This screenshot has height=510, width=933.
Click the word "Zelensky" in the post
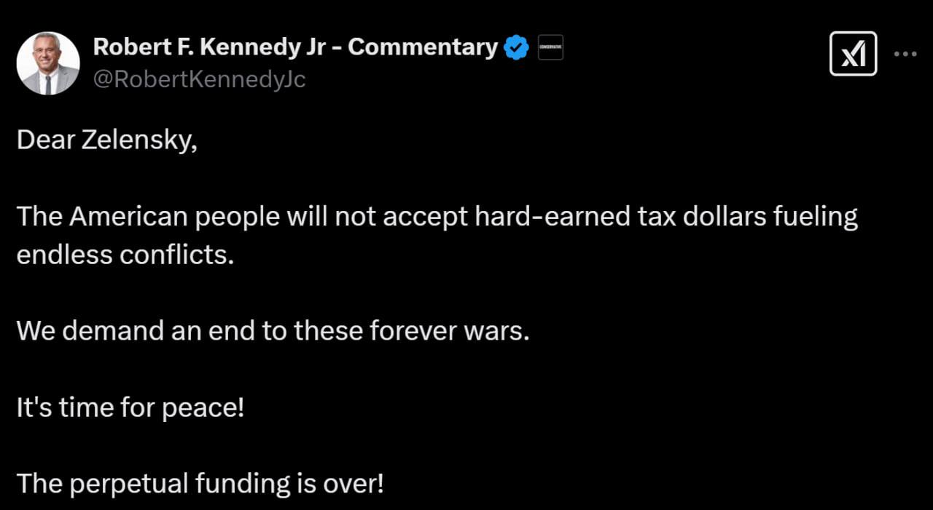coord(139,140)
